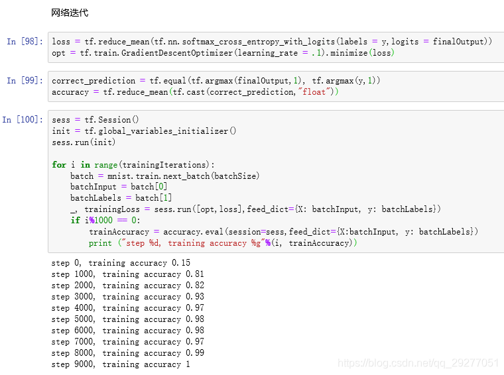Click the correct_prediction = tf.equal line

[216, 81]
